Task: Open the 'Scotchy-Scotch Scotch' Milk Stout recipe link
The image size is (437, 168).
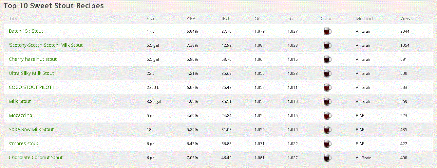Action: click(x=46, y=45)
